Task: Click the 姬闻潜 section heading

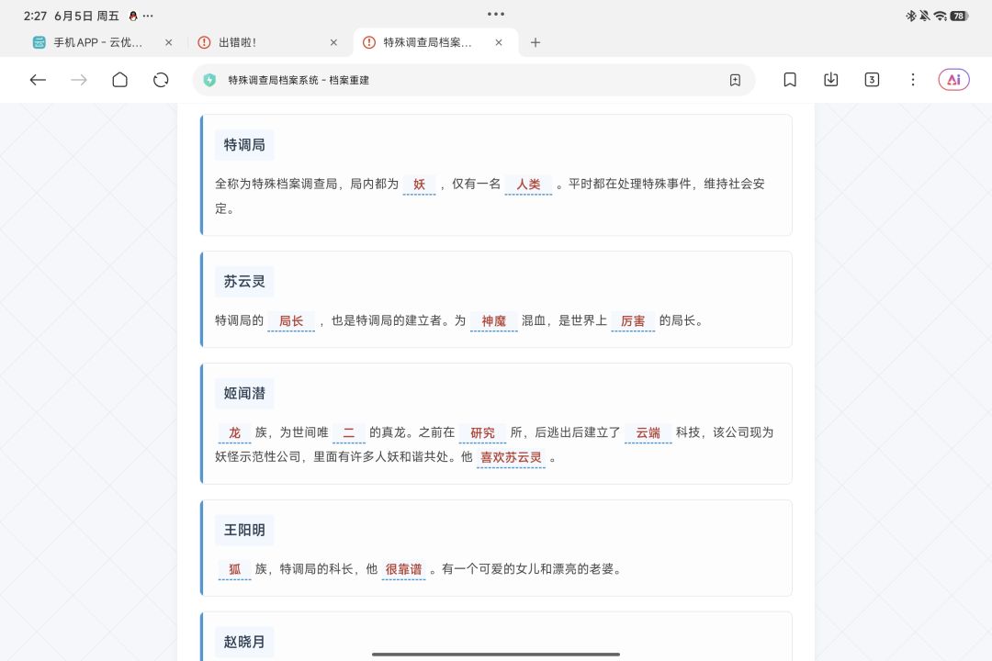Action: point(244,394)
